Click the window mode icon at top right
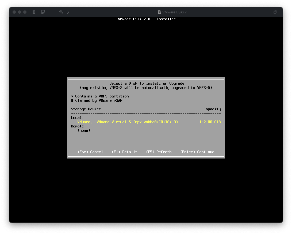292x234 pixels. pos(275,12)
